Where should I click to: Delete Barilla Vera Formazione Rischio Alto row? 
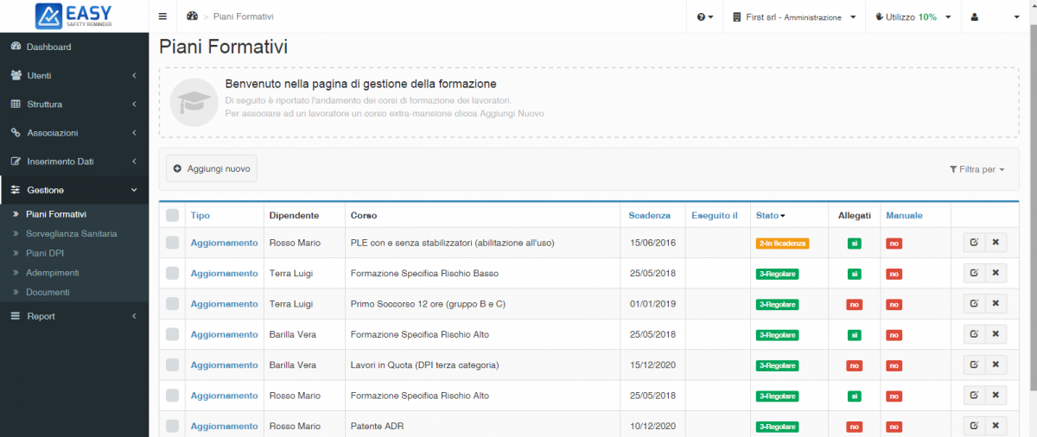996,334
